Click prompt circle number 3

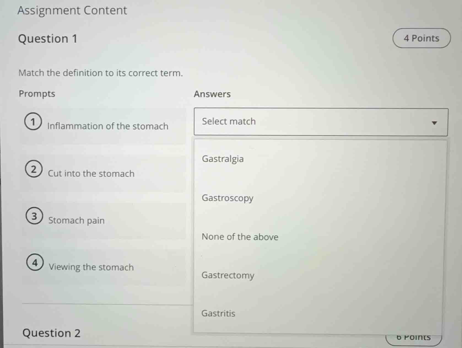[34, 217]
